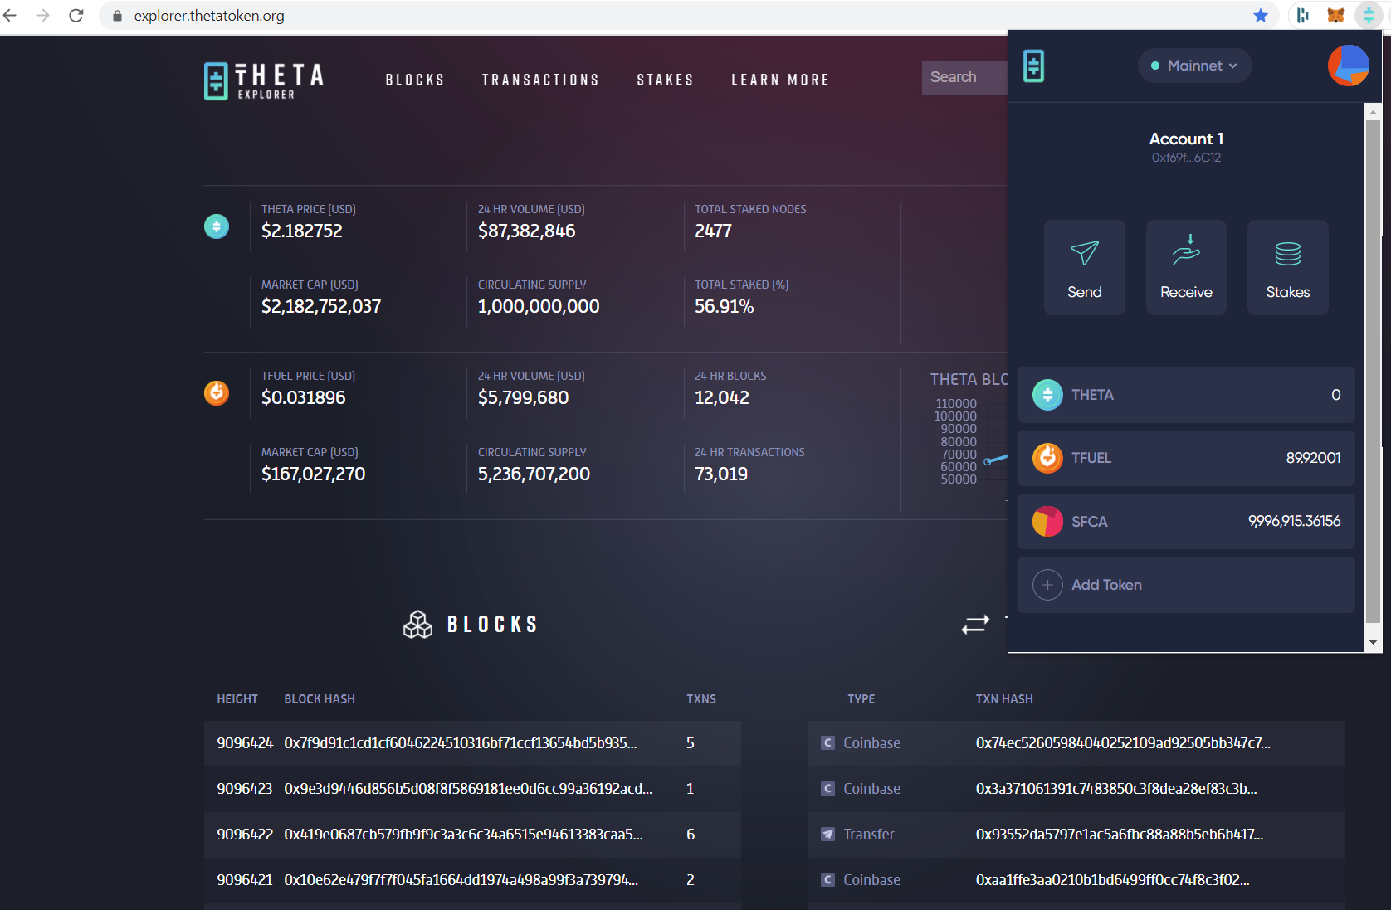Click the SFCA token icon

[1047, 521]
